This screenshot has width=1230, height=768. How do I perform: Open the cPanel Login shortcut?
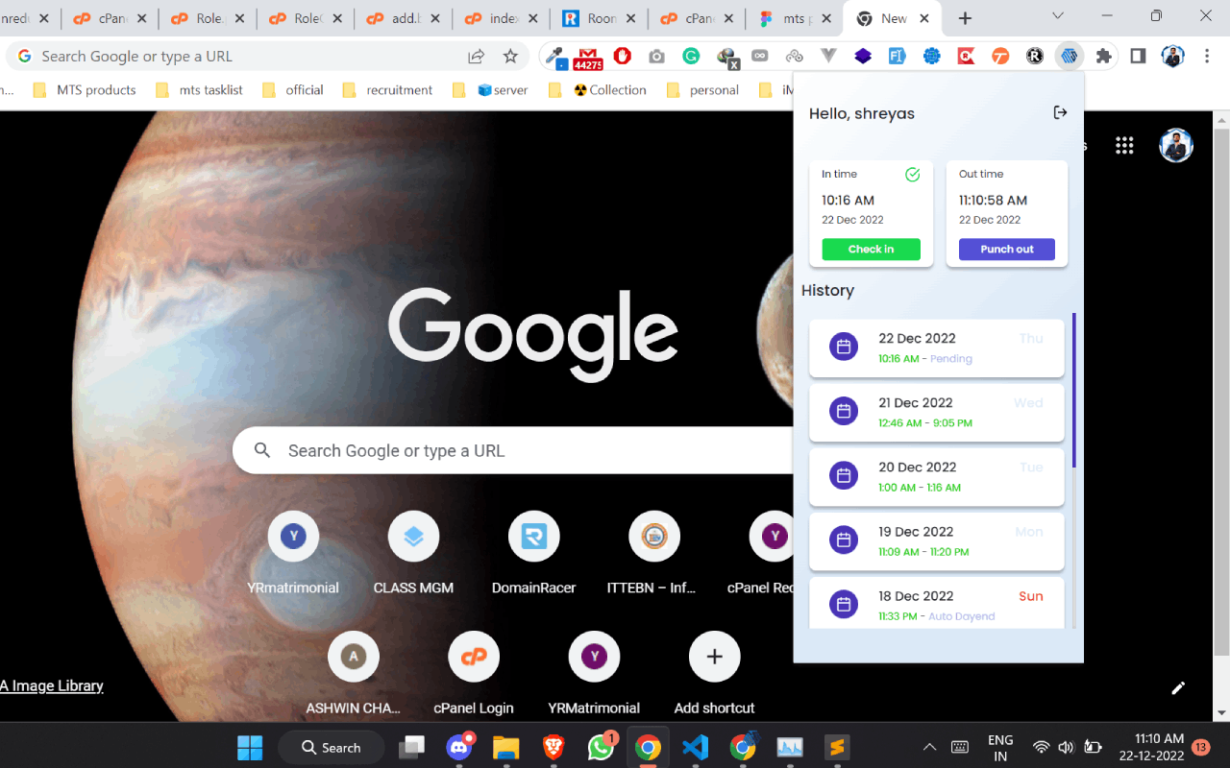[x=474, y=673]
